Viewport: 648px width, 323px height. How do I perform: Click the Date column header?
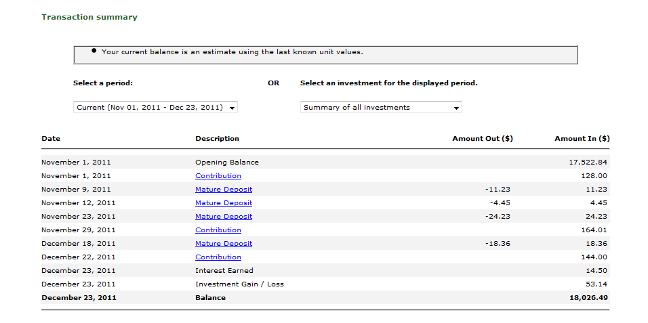coord(51,138)
